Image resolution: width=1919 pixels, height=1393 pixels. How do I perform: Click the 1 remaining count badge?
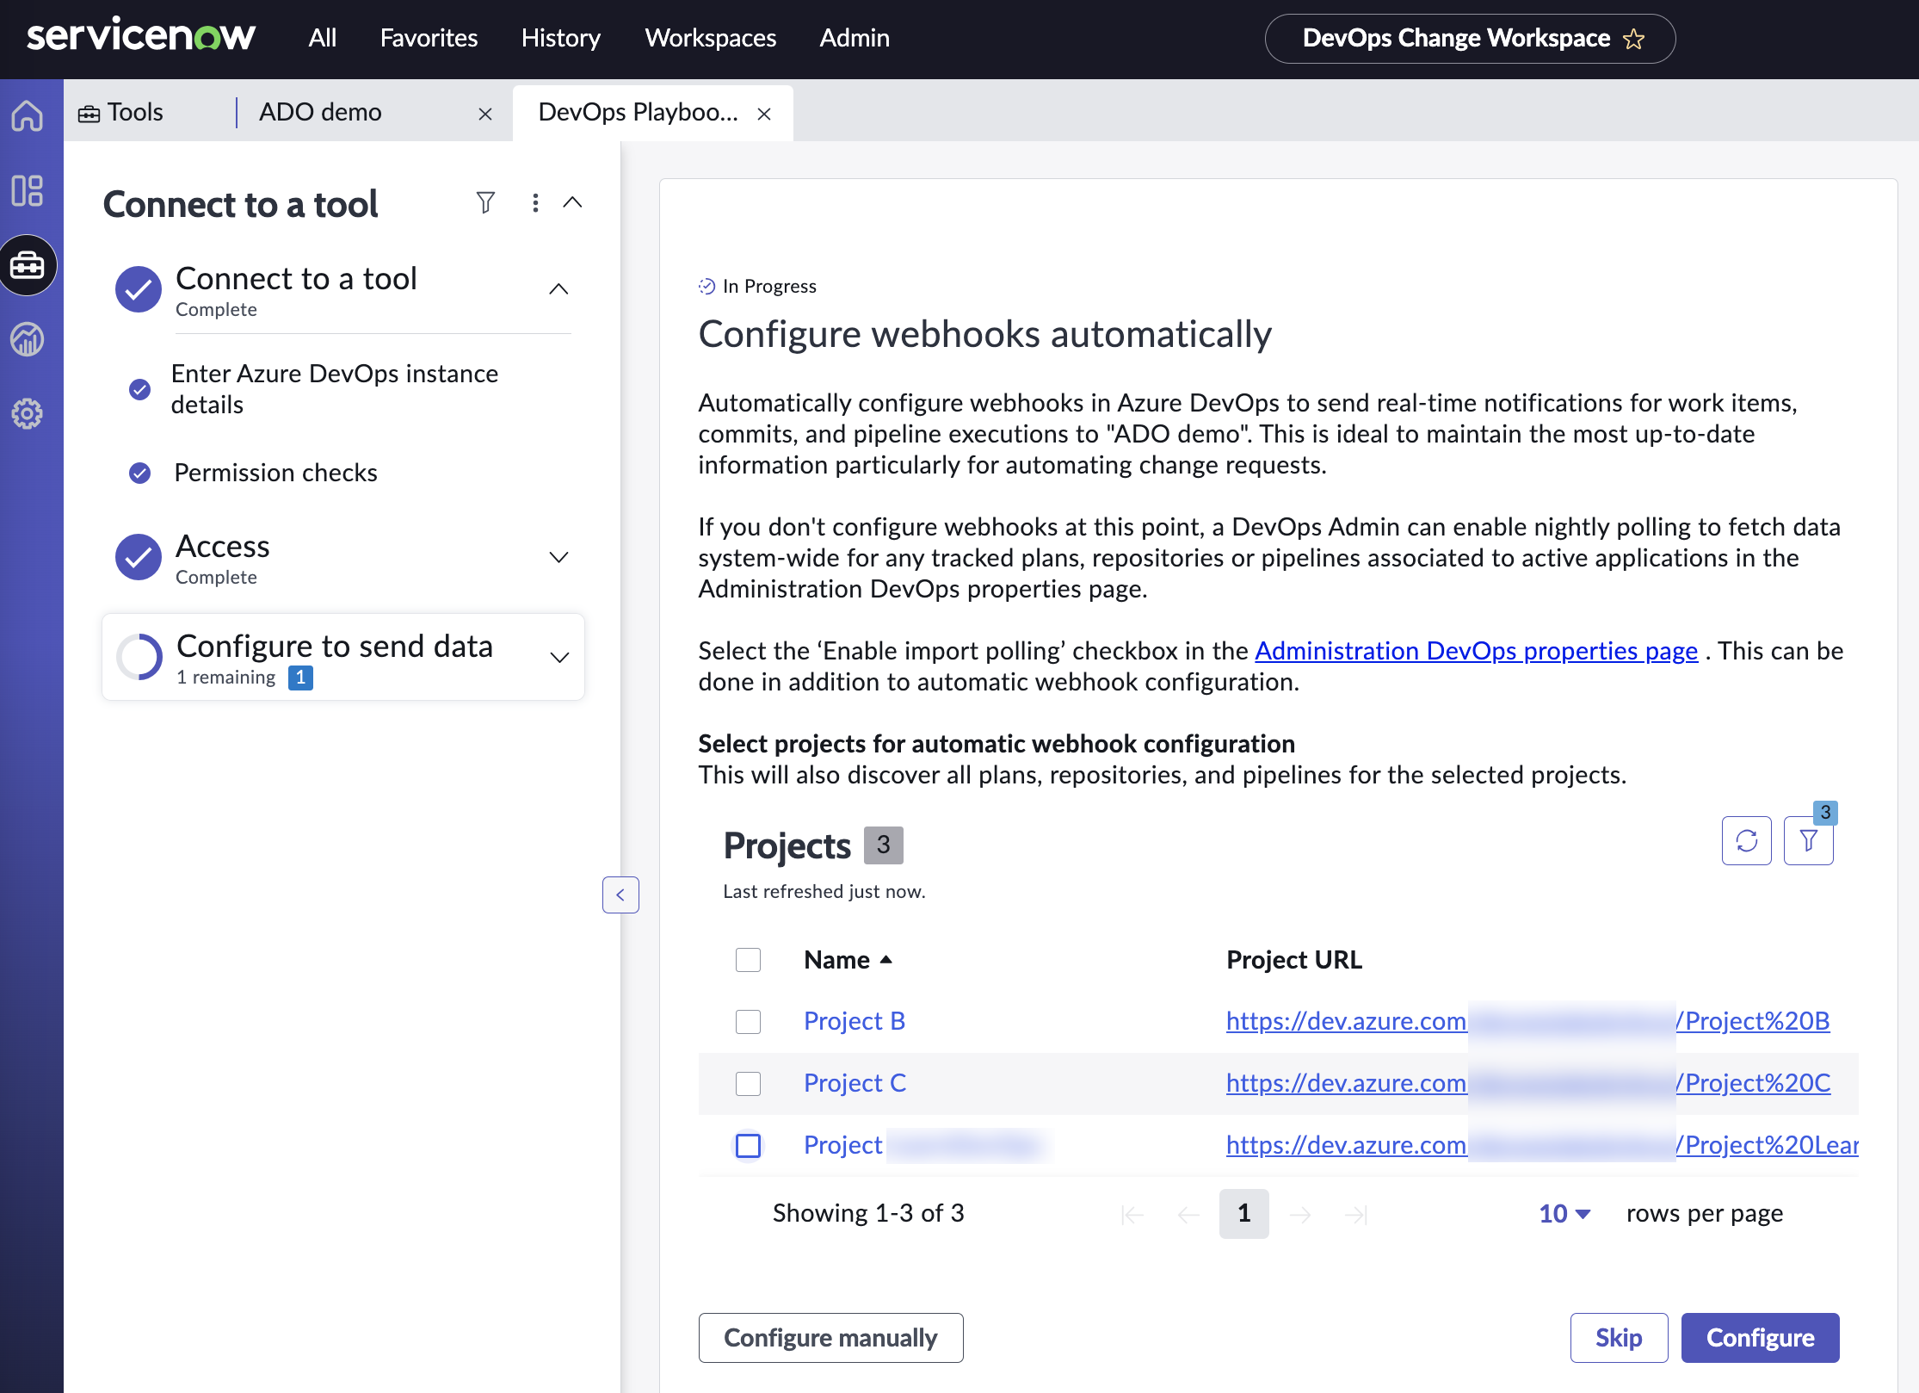(x=300, y=678)
